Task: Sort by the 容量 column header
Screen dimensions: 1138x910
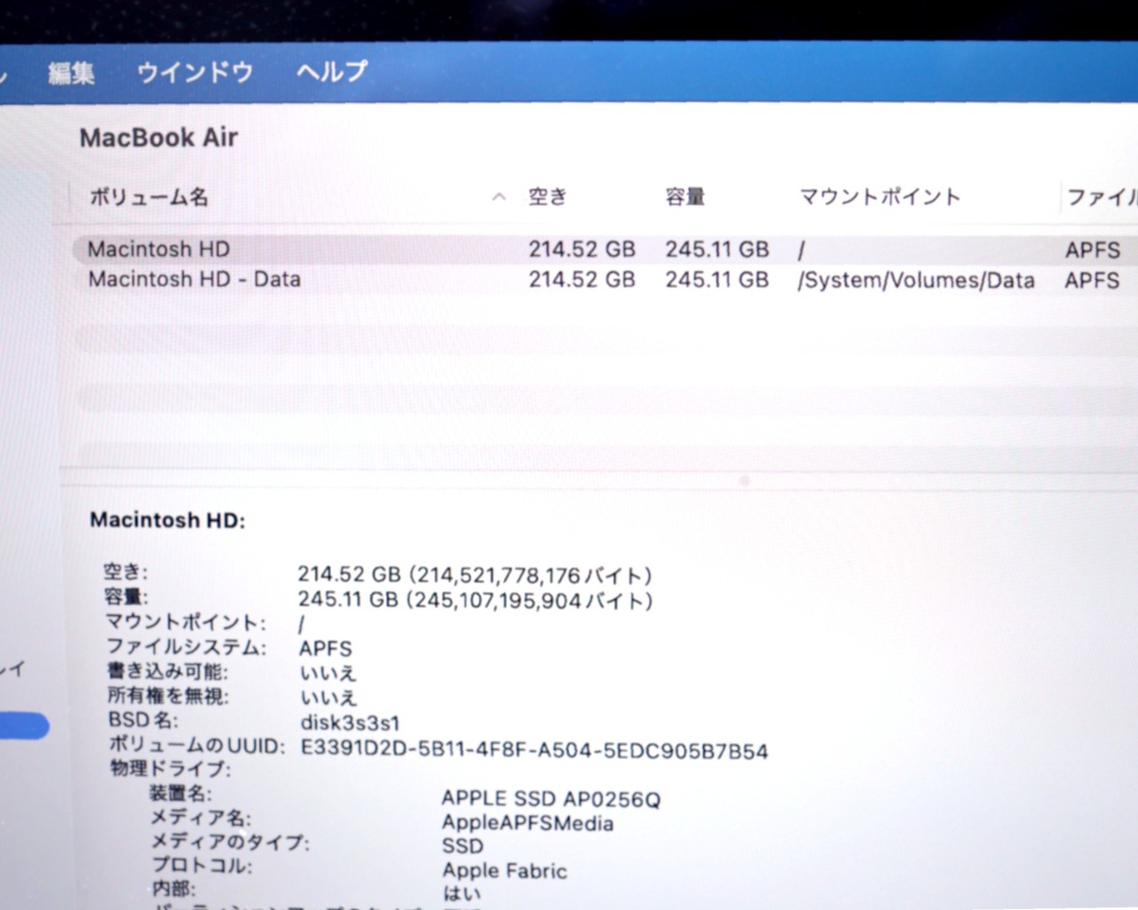Action: coord(685,197)
